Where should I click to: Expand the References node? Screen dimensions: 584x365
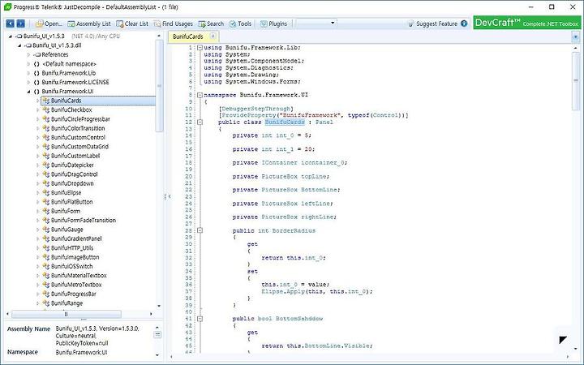28,55
